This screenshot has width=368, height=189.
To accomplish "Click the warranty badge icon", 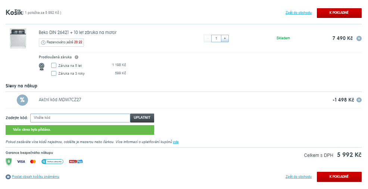I will click(x=41, y=67).
